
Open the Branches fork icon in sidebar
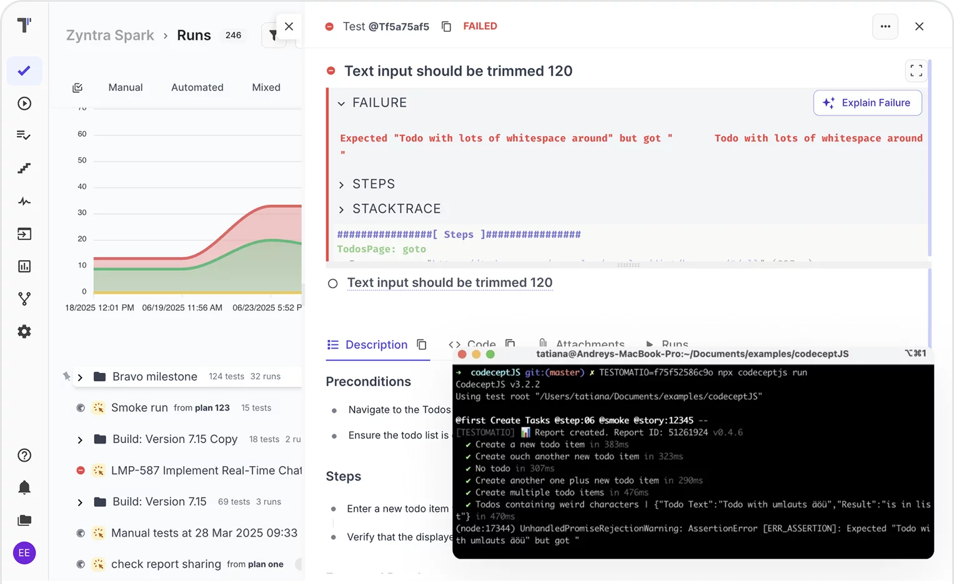(24, 299)
